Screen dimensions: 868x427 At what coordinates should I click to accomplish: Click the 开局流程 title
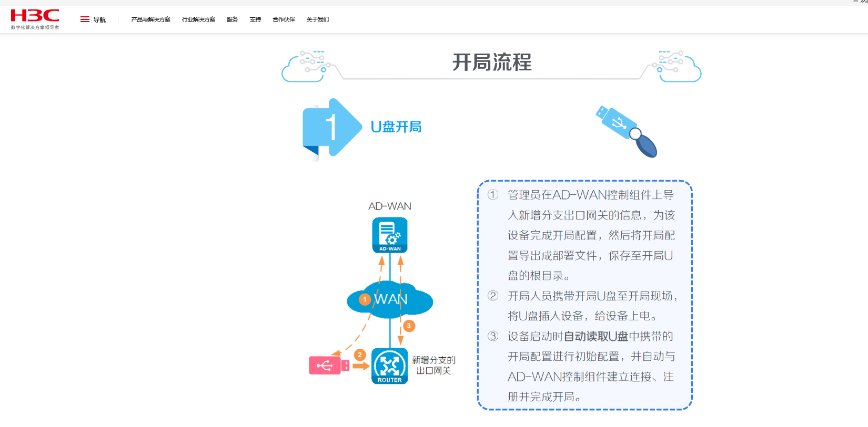(x=492, y=63)
